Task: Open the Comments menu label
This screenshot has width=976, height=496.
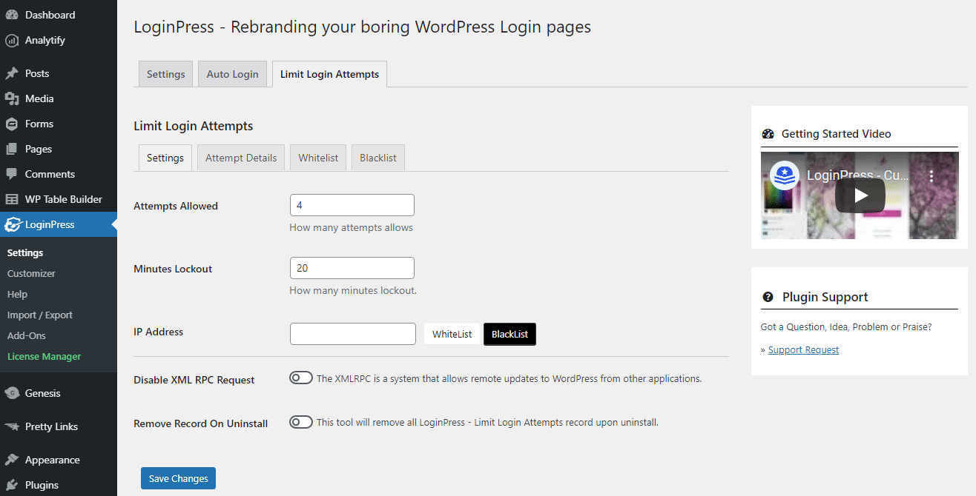Action: click(50, 174)
